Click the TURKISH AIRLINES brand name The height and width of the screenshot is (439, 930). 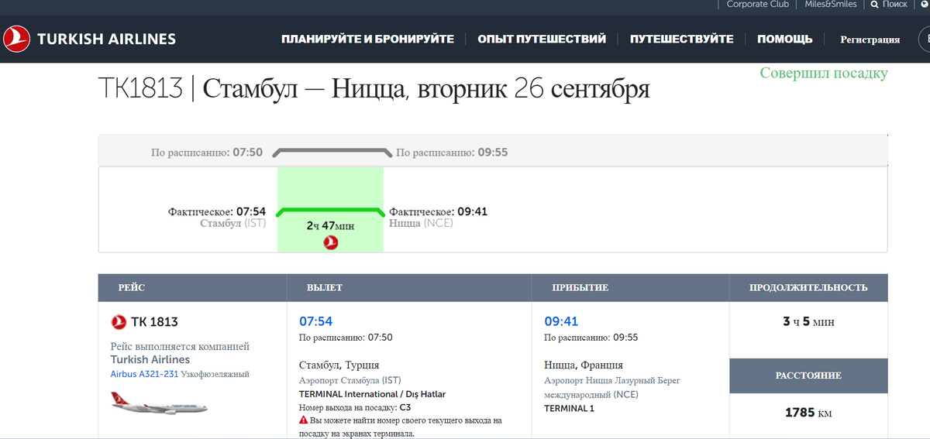point(107,39)
